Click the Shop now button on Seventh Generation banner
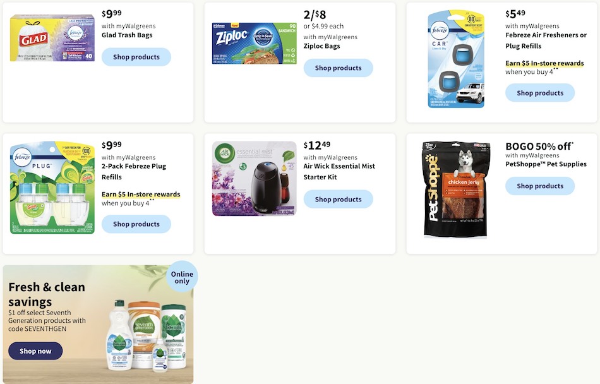 tap(35, 351)
